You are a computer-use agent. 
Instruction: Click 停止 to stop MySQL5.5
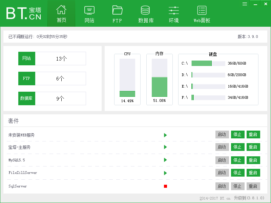tap(237, 160)
